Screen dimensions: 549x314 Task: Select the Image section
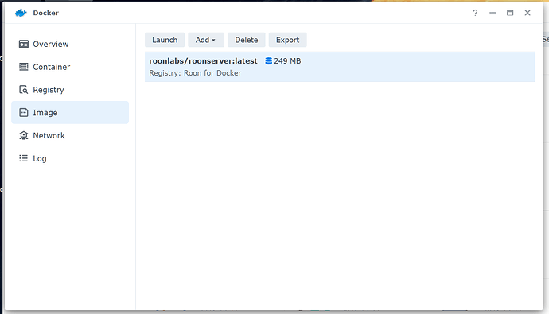(70, 113)
